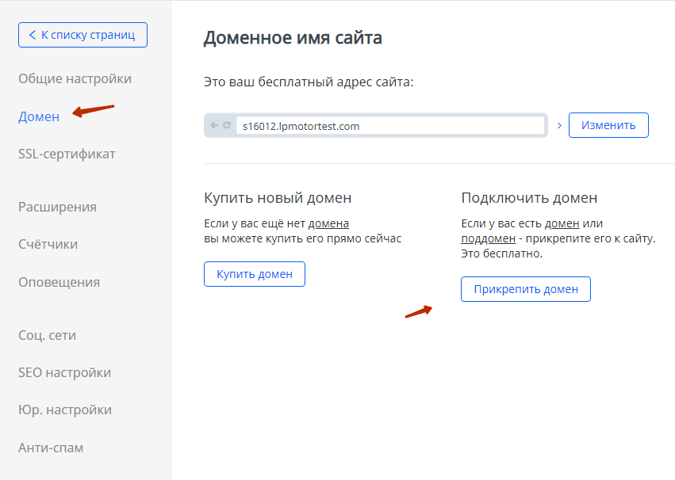
Task: Click the chevron arrow beside the Изменить button
Action: [559, 125]
